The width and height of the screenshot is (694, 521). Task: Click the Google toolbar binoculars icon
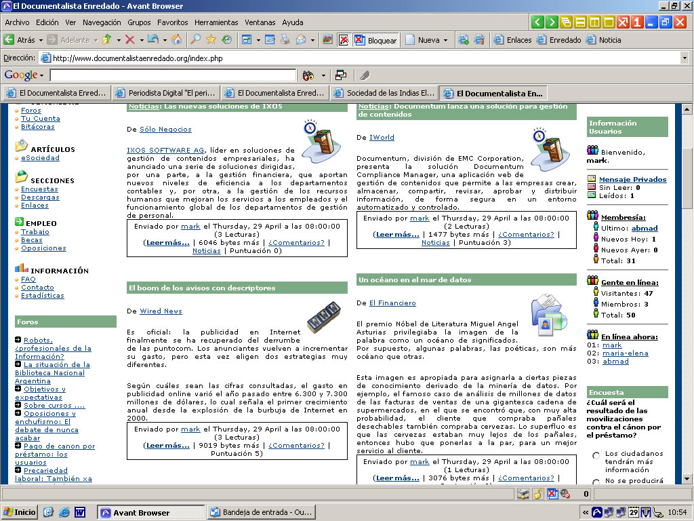pyautogui.click(x=308, y=75)
